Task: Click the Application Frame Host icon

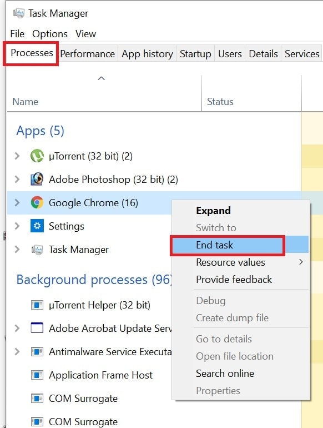Action: (x=37, y=375)
